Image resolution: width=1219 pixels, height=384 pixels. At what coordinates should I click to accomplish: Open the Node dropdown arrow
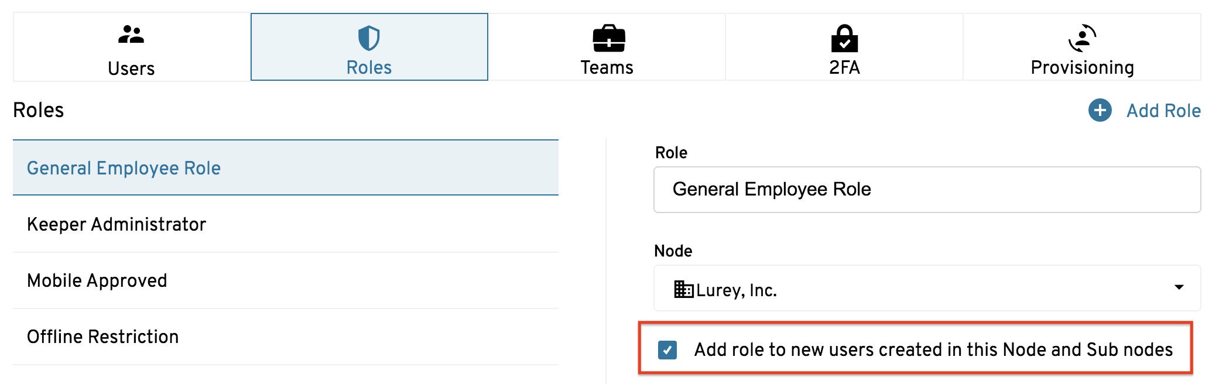1179,287
